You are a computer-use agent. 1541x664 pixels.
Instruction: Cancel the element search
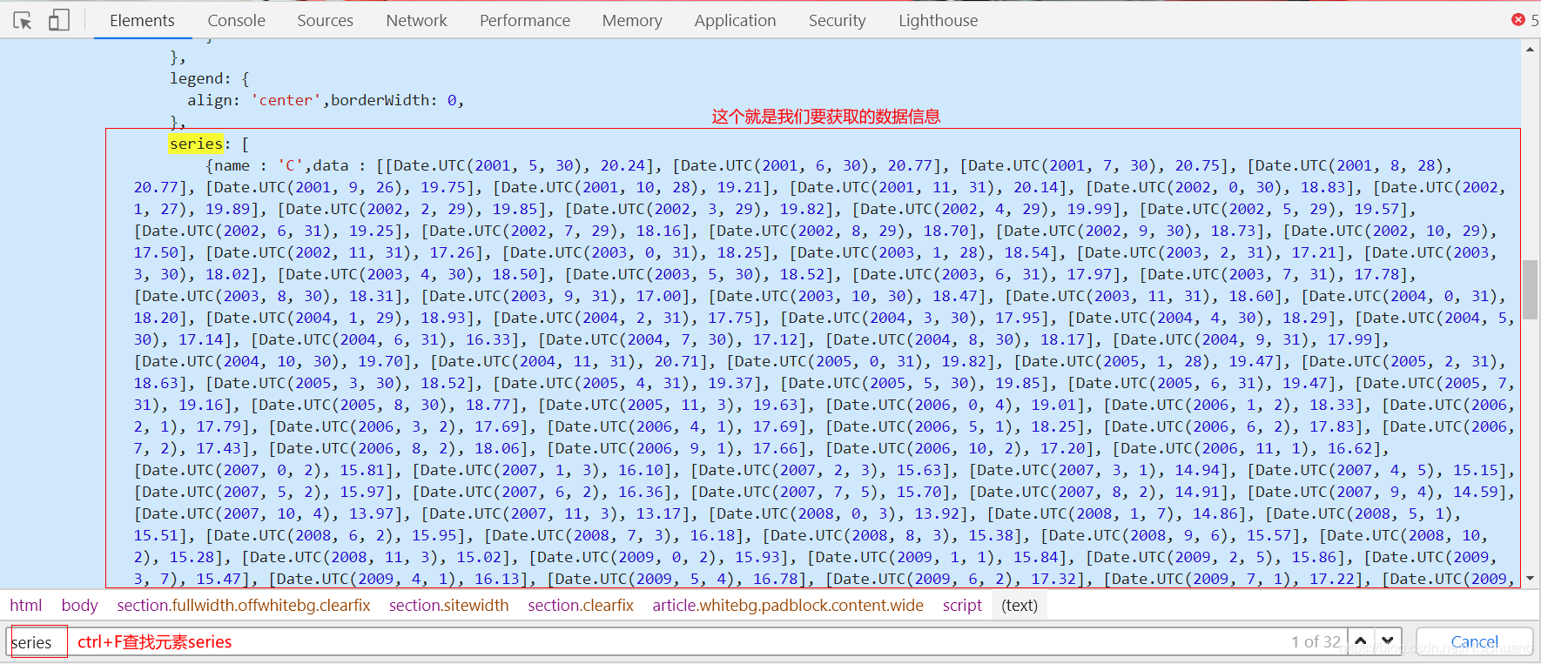[x=1474, y=641]
